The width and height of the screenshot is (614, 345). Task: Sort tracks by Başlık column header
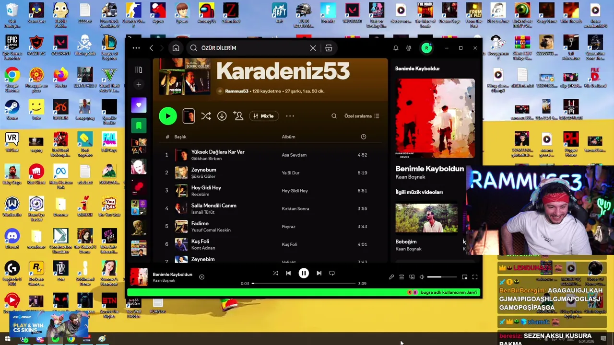tap(180, 137)
